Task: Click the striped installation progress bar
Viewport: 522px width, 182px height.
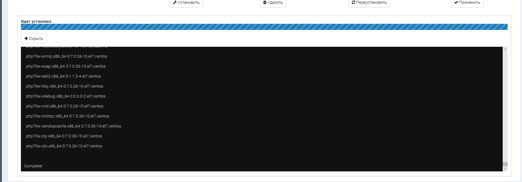Action: 264,27
